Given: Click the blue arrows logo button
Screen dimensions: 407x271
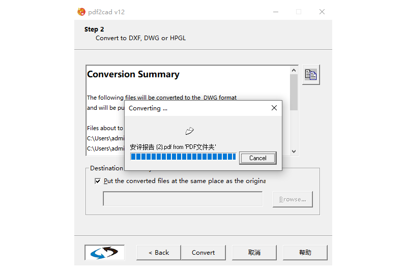Looking at the screenshot, I should [104, 252].
